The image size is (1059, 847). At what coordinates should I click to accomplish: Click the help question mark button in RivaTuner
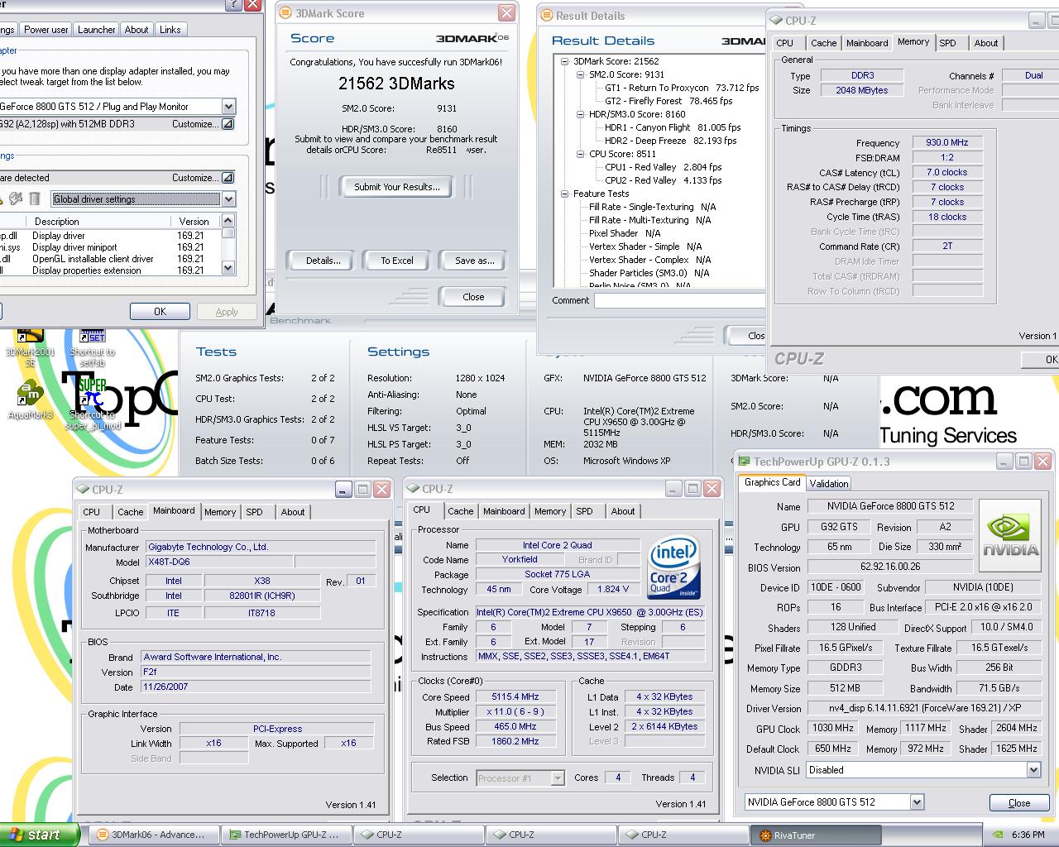click(x=233, y=5)
